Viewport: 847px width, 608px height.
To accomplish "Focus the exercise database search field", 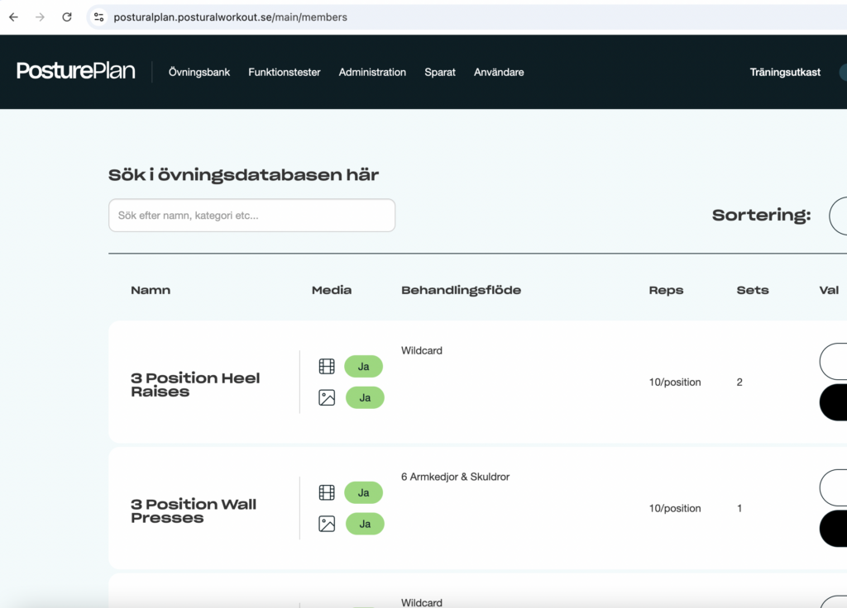I will click(251, 216).
